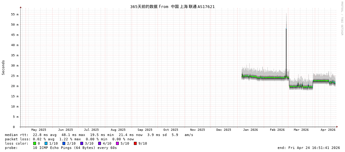Click the Sep 2025 month label

click(145, 130)
